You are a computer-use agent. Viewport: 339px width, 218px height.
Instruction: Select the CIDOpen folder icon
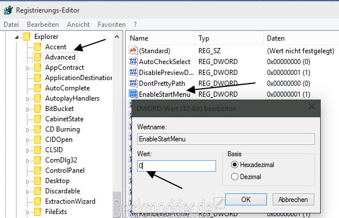(x=38, y=140)
